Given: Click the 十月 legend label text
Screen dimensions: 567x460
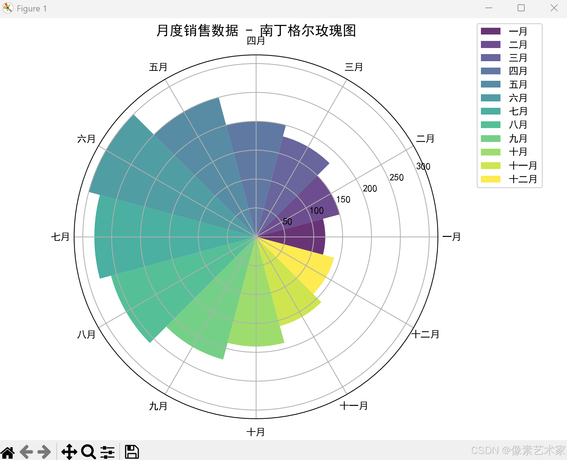Looking at the screenshot, I should (x=518, y=152).
